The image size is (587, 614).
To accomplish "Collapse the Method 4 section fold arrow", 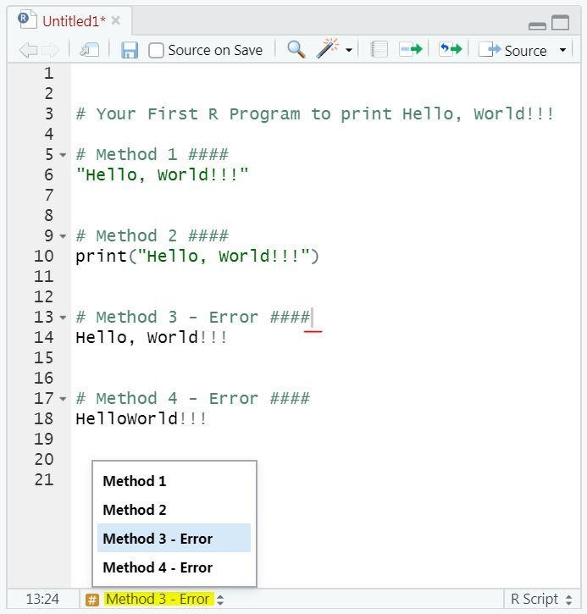I will pyautogui.click(x=63, y=399).
